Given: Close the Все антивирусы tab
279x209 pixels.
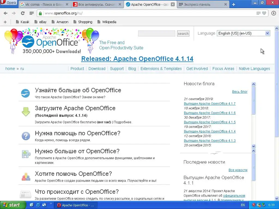Looking at the screenshot, I should (120, 4).
